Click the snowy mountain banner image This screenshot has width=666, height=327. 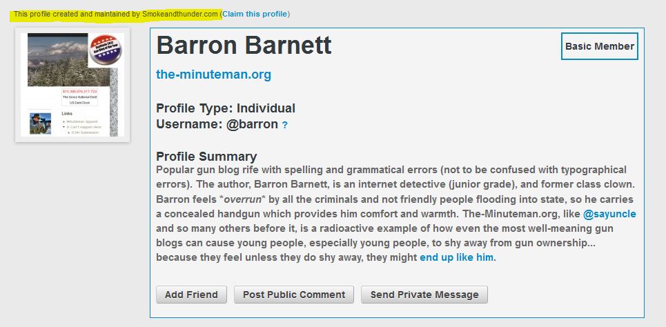tap(58, 59)
